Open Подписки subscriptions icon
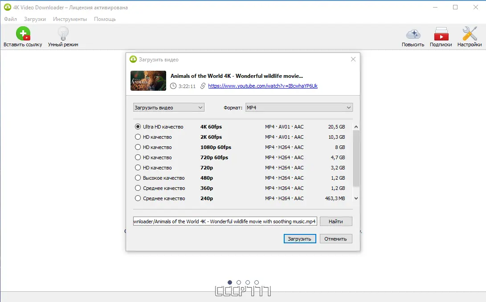The image size is (486, 302). pyautogui.click(x=441, y=34)
